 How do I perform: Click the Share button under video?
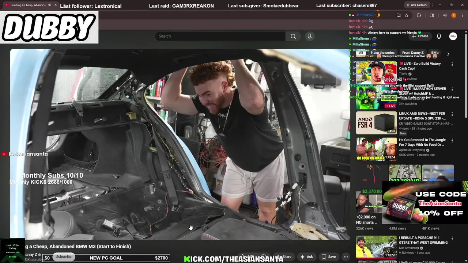pyautogui.click(x=284, y=257)
